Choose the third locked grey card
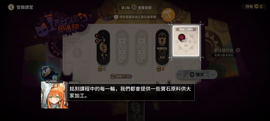 tap(142, 48)
